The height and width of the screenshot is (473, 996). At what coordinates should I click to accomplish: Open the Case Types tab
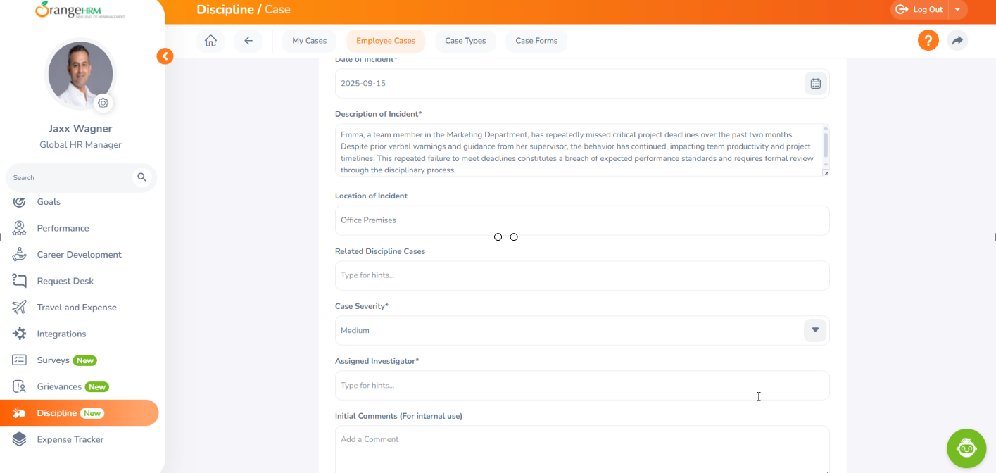click(x=465, y=41)
